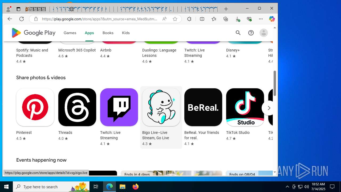
Task: Open the Downloads panel
Action: [237, 19]
